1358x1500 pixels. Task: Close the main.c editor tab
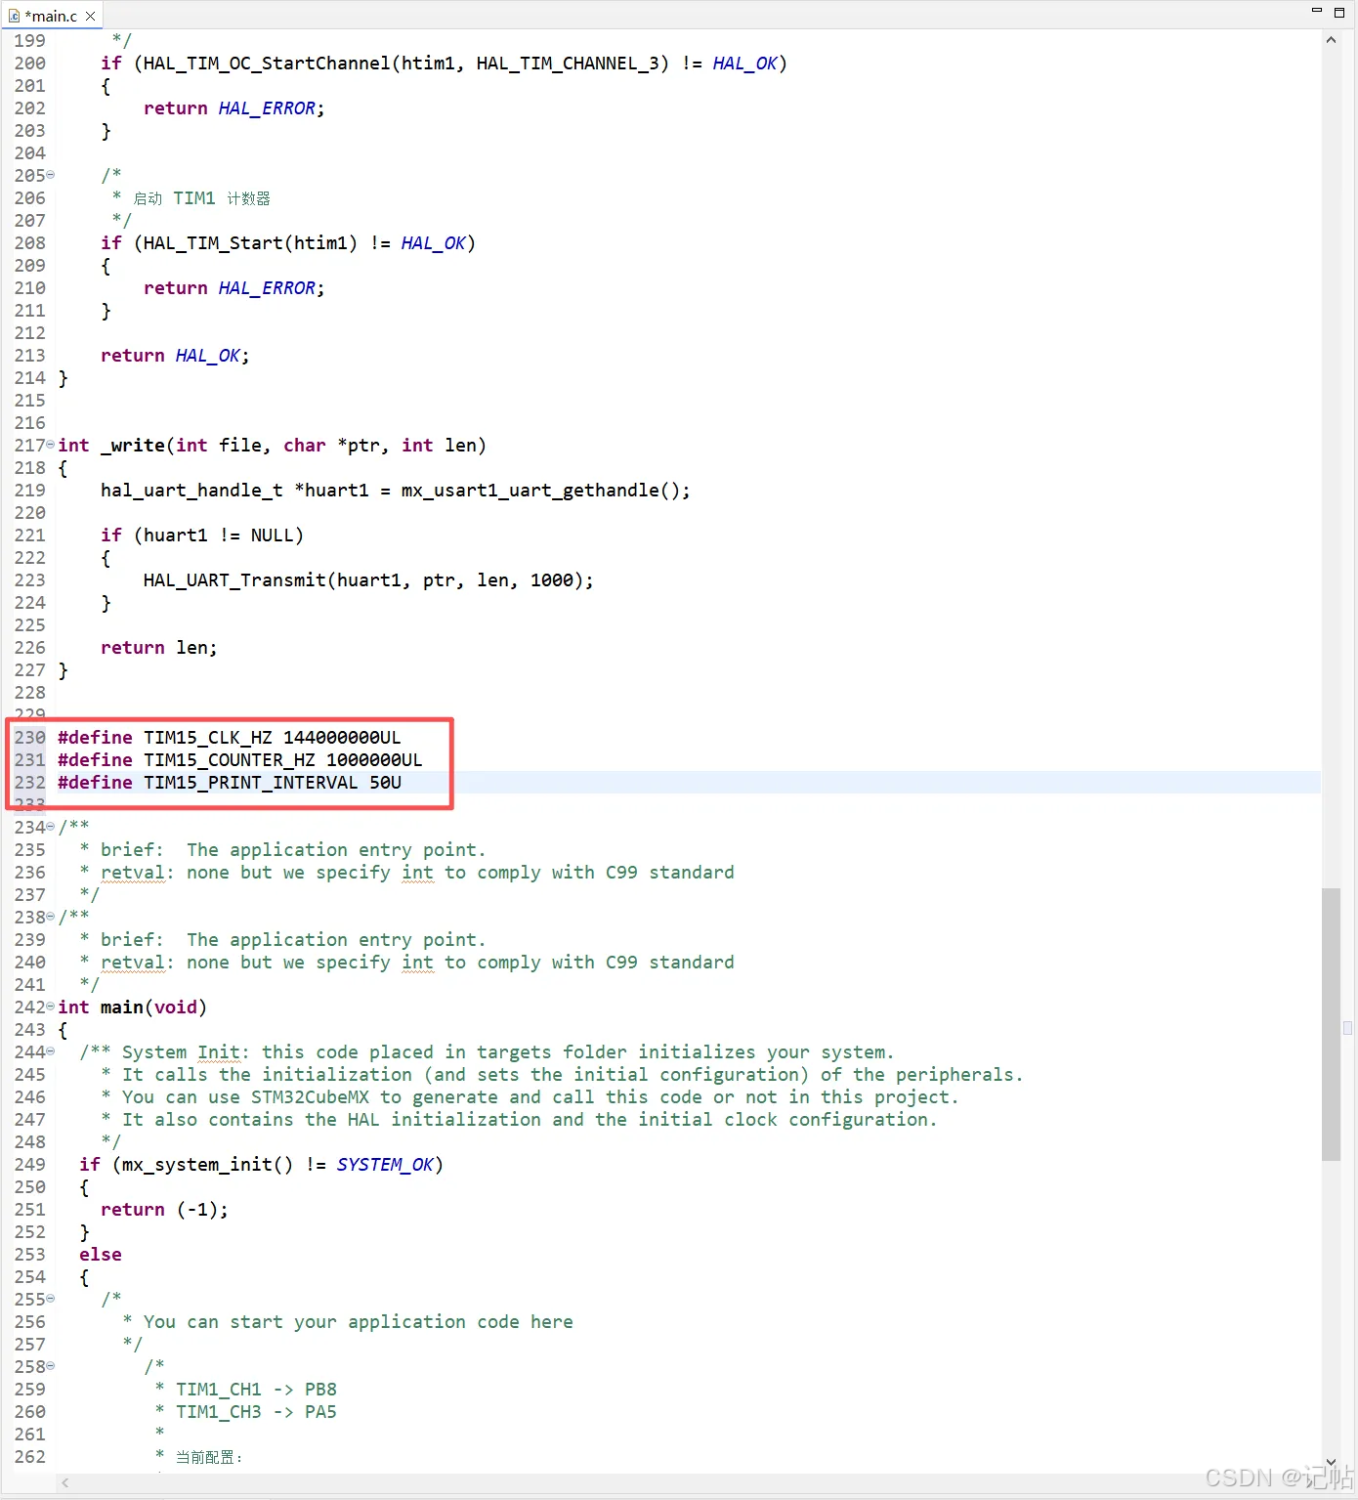(x=91, y=16)
